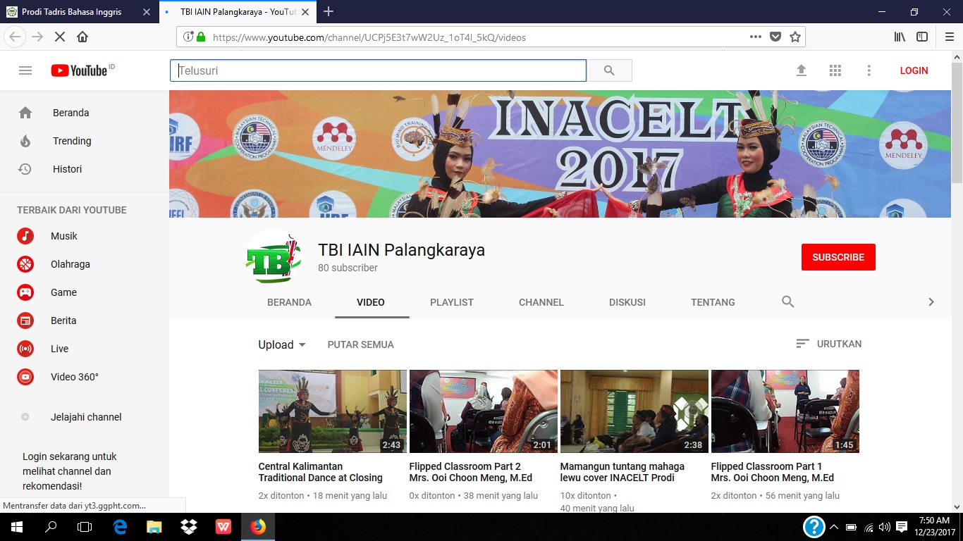Open WPS Office from taskbar
Screen dimensions: 963x541
point(223,527)
